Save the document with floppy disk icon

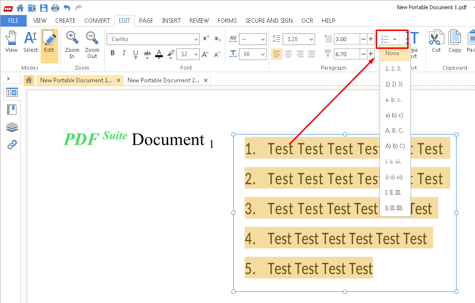coord(44,8)
